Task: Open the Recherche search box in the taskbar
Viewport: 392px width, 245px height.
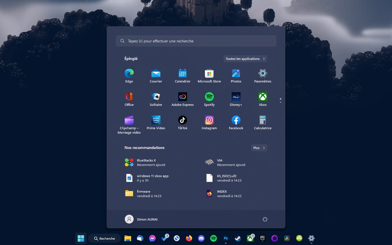Action: point(105,238)
